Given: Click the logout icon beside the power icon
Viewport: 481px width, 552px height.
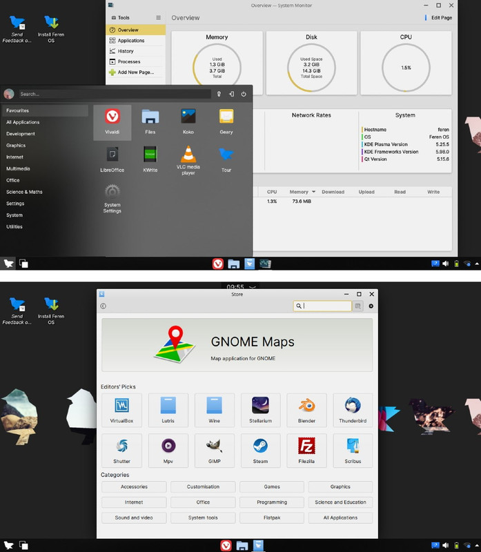Looking at the screenshot, I should (x=231, y=94).
